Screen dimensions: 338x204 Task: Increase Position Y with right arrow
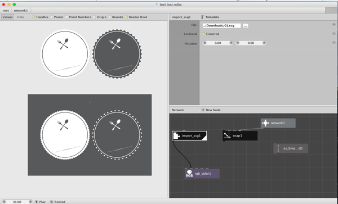pos(264,43)
